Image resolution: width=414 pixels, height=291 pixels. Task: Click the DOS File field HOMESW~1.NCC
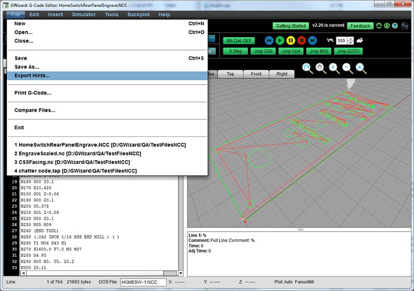(143, 282)
